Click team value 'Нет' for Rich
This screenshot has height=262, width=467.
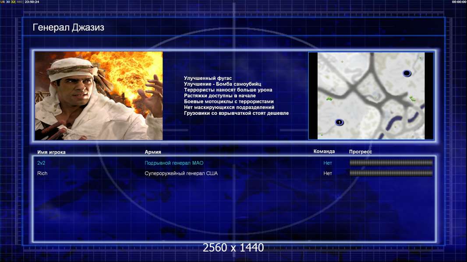point(328,173)
